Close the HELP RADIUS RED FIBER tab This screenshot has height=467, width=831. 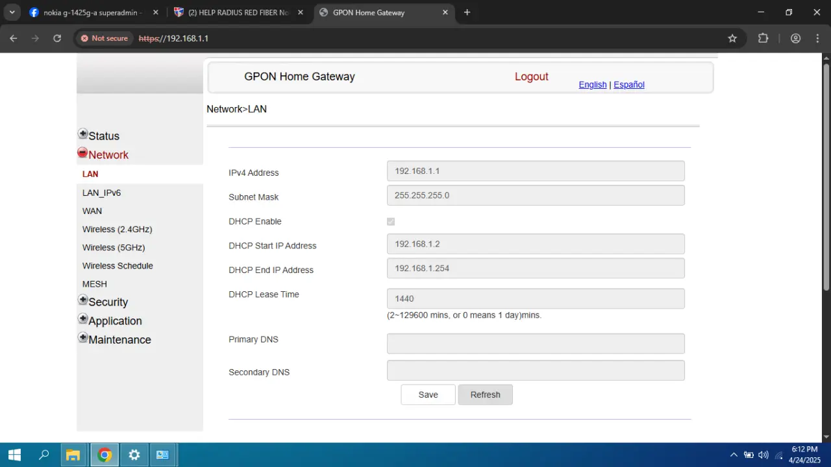coord(301,12)
